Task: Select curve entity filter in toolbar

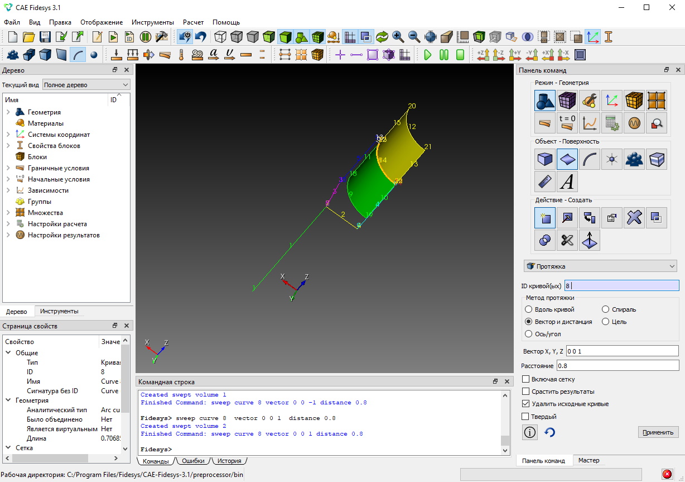Action: 78,55
